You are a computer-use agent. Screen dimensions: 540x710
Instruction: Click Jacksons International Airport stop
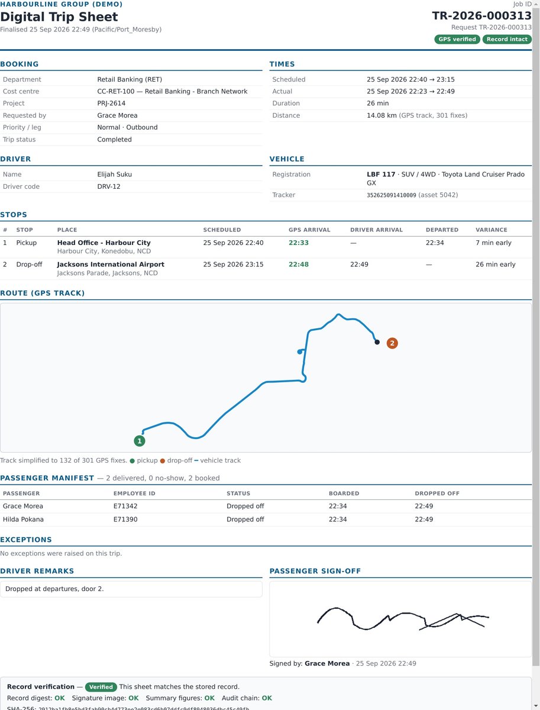click(x=111, y=264)
